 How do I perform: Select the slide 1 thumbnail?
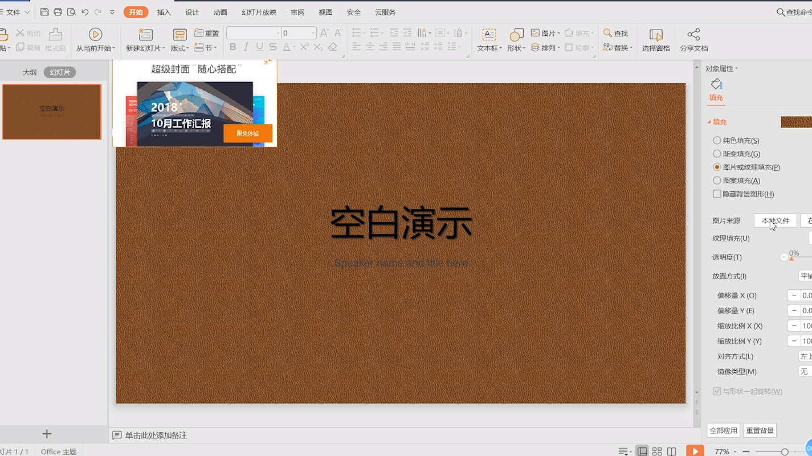coord(52,112)
